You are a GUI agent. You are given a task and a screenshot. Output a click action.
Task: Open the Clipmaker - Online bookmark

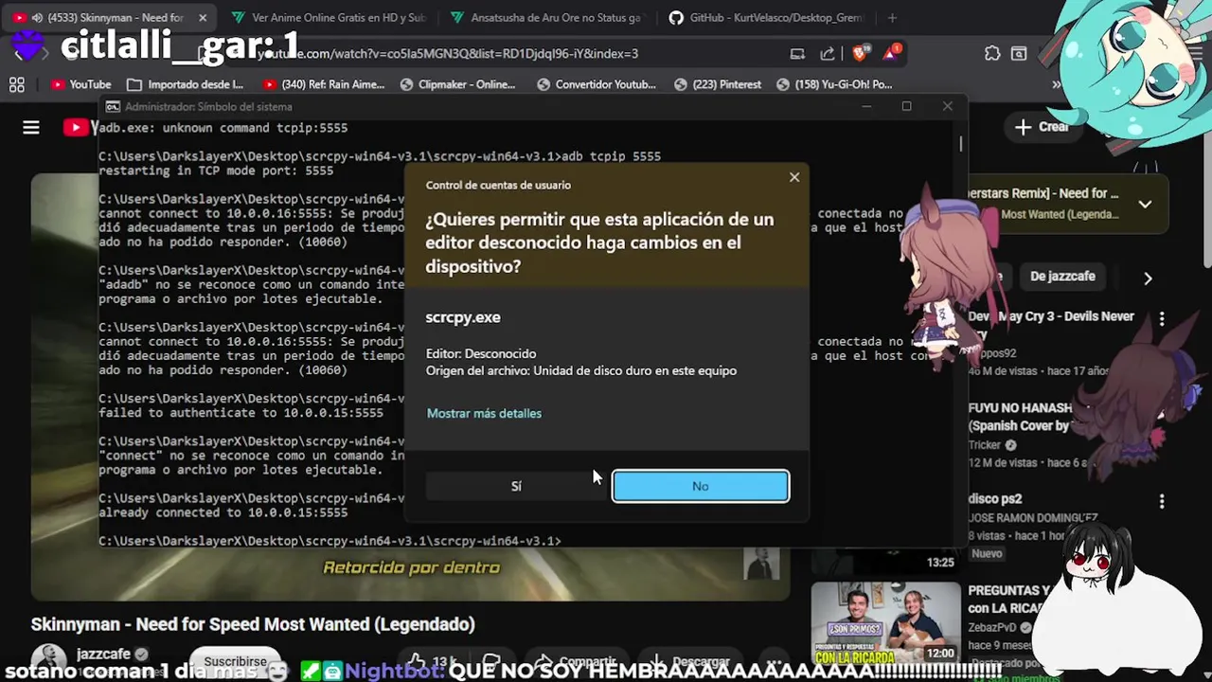(457, 84)
